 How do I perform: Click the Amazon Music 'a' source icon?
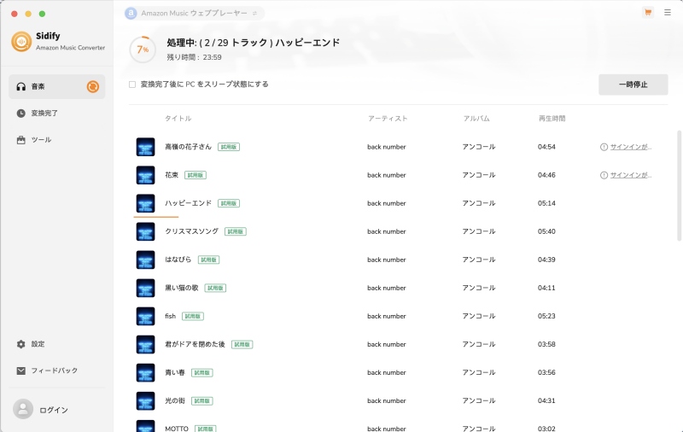coord(131,13)
